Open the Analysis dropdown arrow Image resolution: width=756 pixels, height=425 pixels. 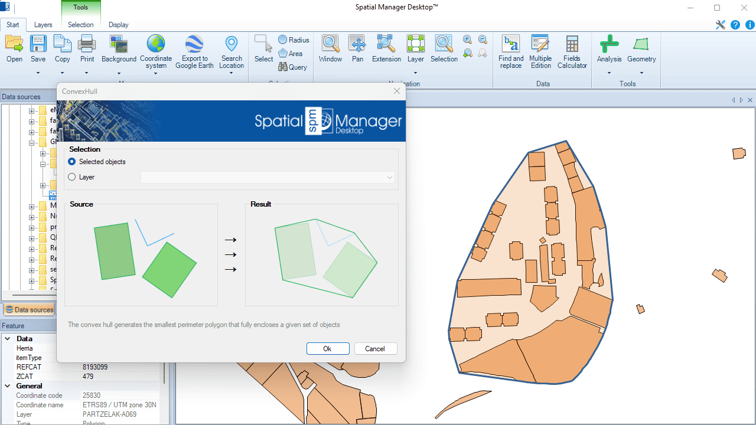click(x=609, y=73)
